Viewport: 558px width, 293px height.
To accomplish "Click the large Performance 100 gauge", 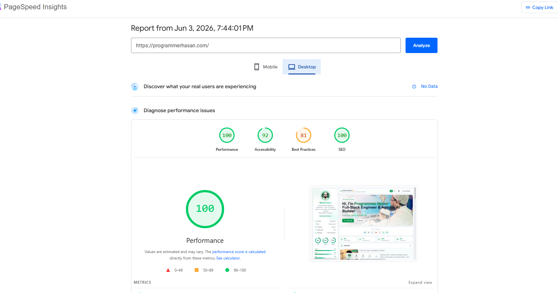I will click(205, 209).
